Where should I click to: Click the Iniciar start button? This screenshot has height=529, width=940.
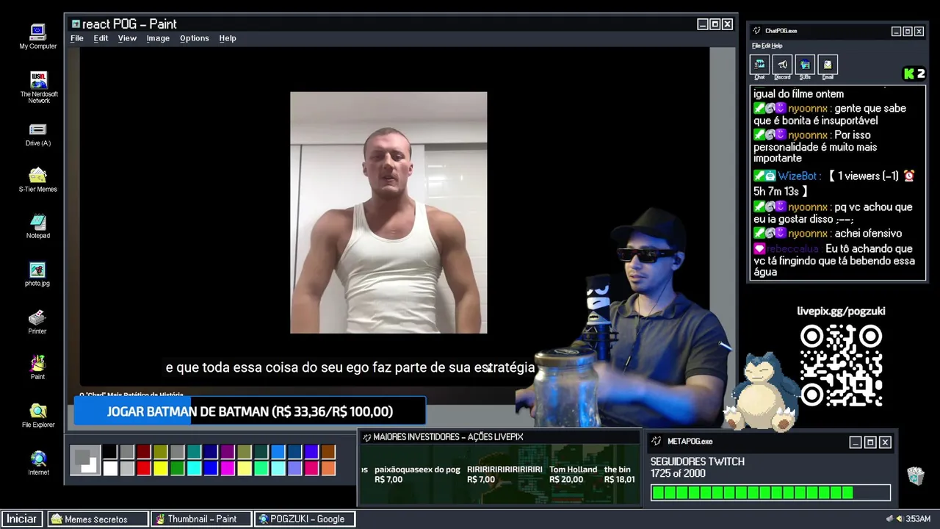21,519
